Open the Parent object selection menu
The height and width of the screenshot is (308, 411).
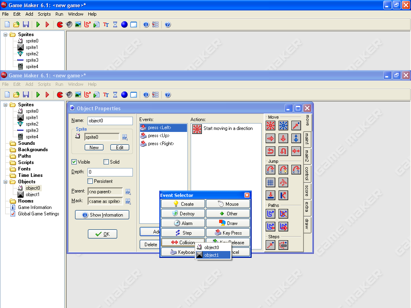[x=128, y=192]
